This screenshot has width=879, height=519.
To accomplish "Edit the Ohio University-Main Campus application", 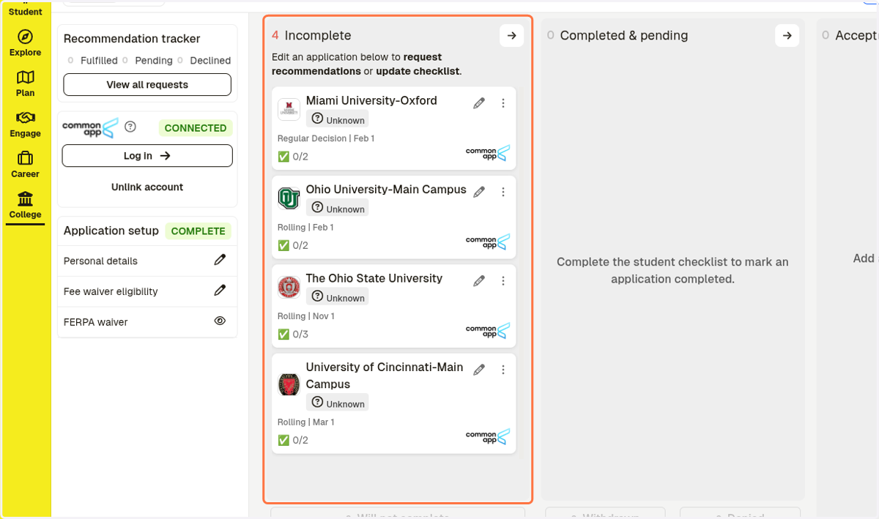I will tap(479, 192).
